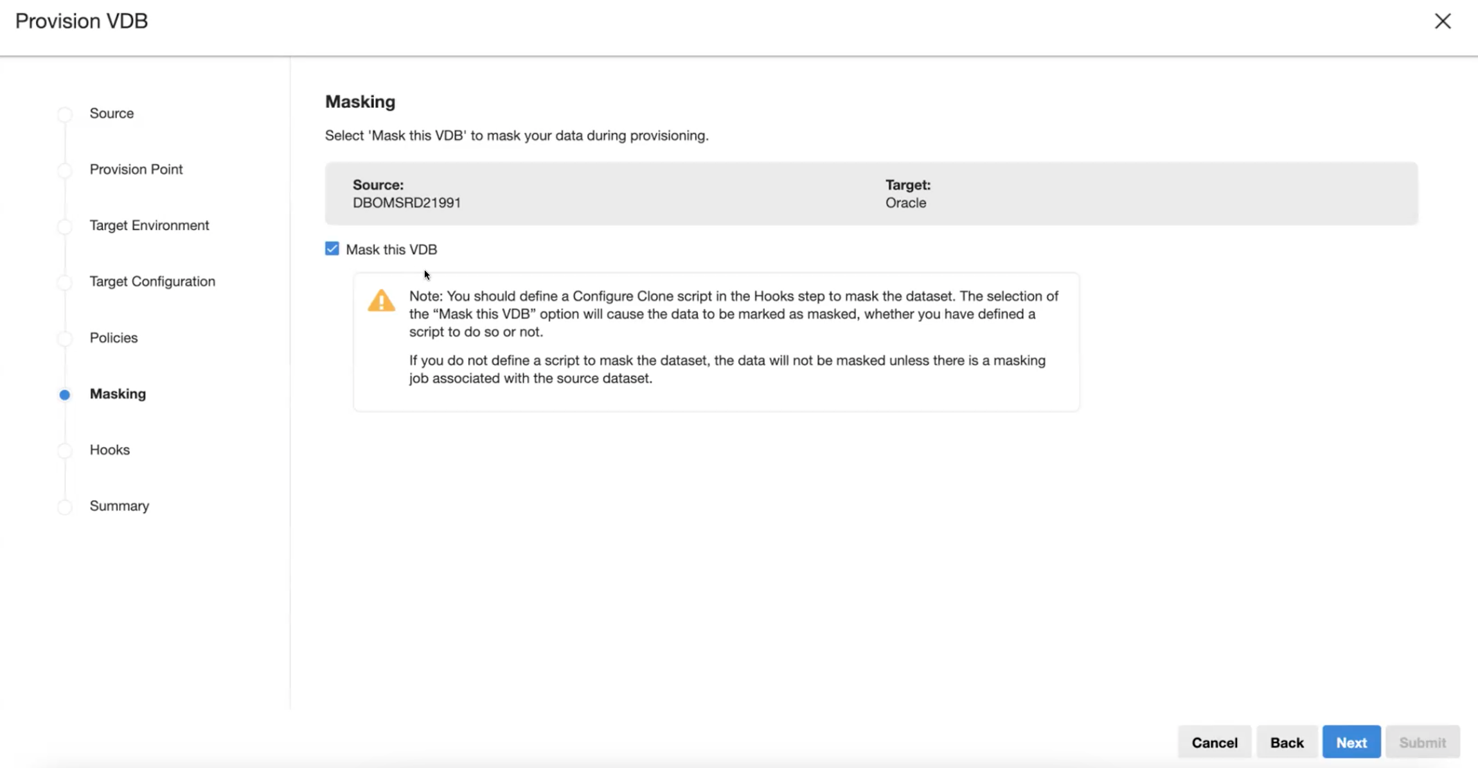Go to the Summary step
The height and width of the screenshot is (768, 1478).
click(120, 506)
